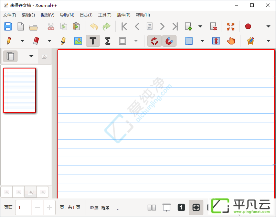The height and width of the screenshot is (217, 276).
Task: Toggle grid snapping magnet
Action: point(169,41)
